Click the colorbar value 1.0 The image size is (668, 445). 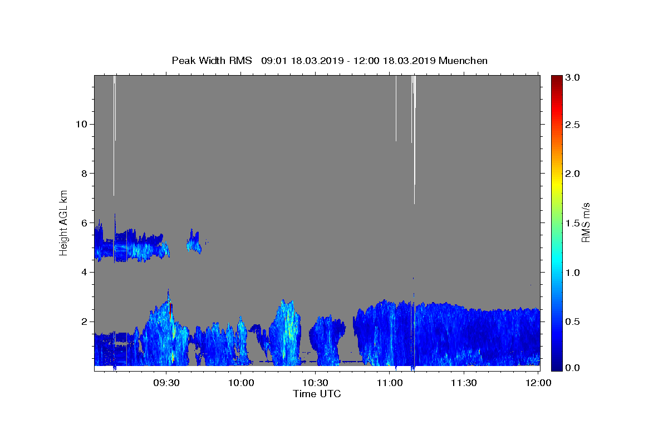click(572, 272)
